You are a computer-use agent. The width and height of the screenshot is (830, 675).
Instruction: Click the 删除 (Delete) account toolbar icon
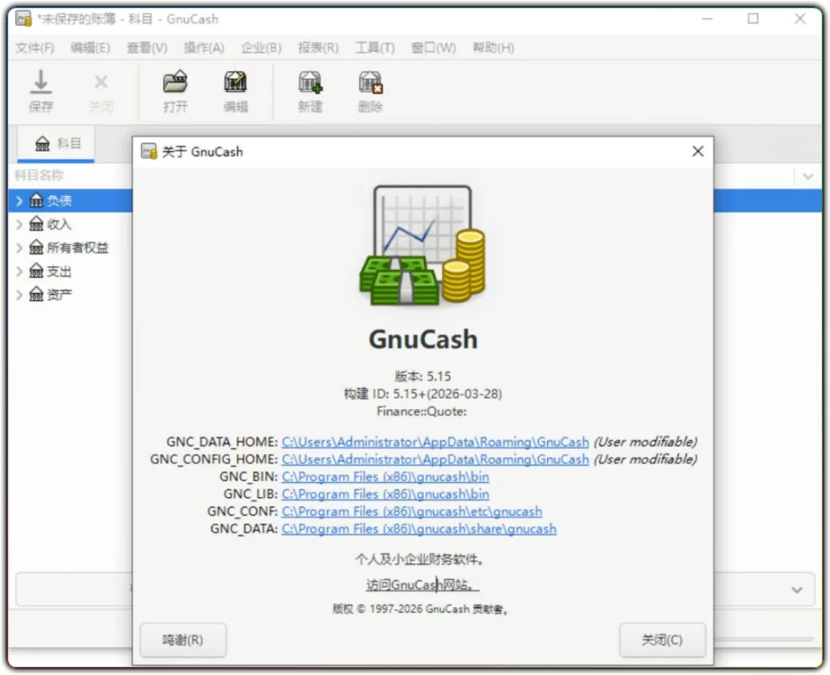click(x=370, y=89)
